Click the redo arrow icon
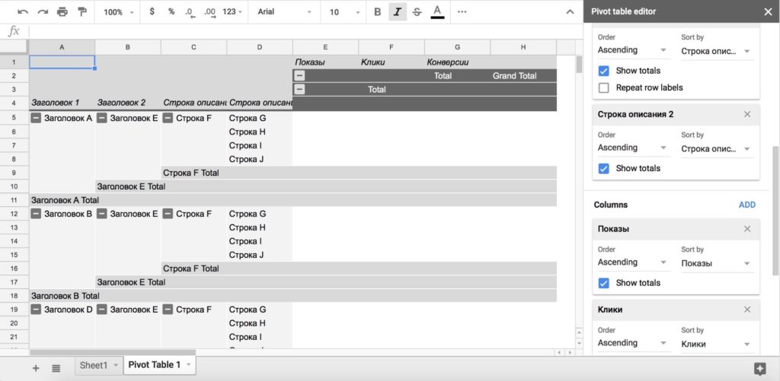 click(x=43, y=12)
